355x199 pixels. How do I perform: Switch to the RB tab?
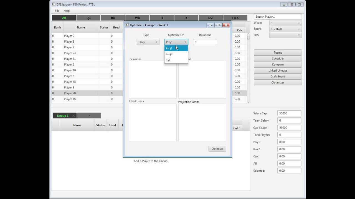pos(113,18)
